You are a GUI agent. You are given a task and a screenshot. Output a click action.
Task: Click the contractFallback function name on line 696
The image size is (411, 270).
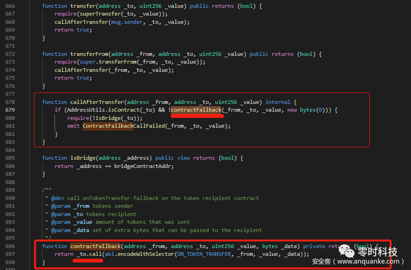coord(95,246)
